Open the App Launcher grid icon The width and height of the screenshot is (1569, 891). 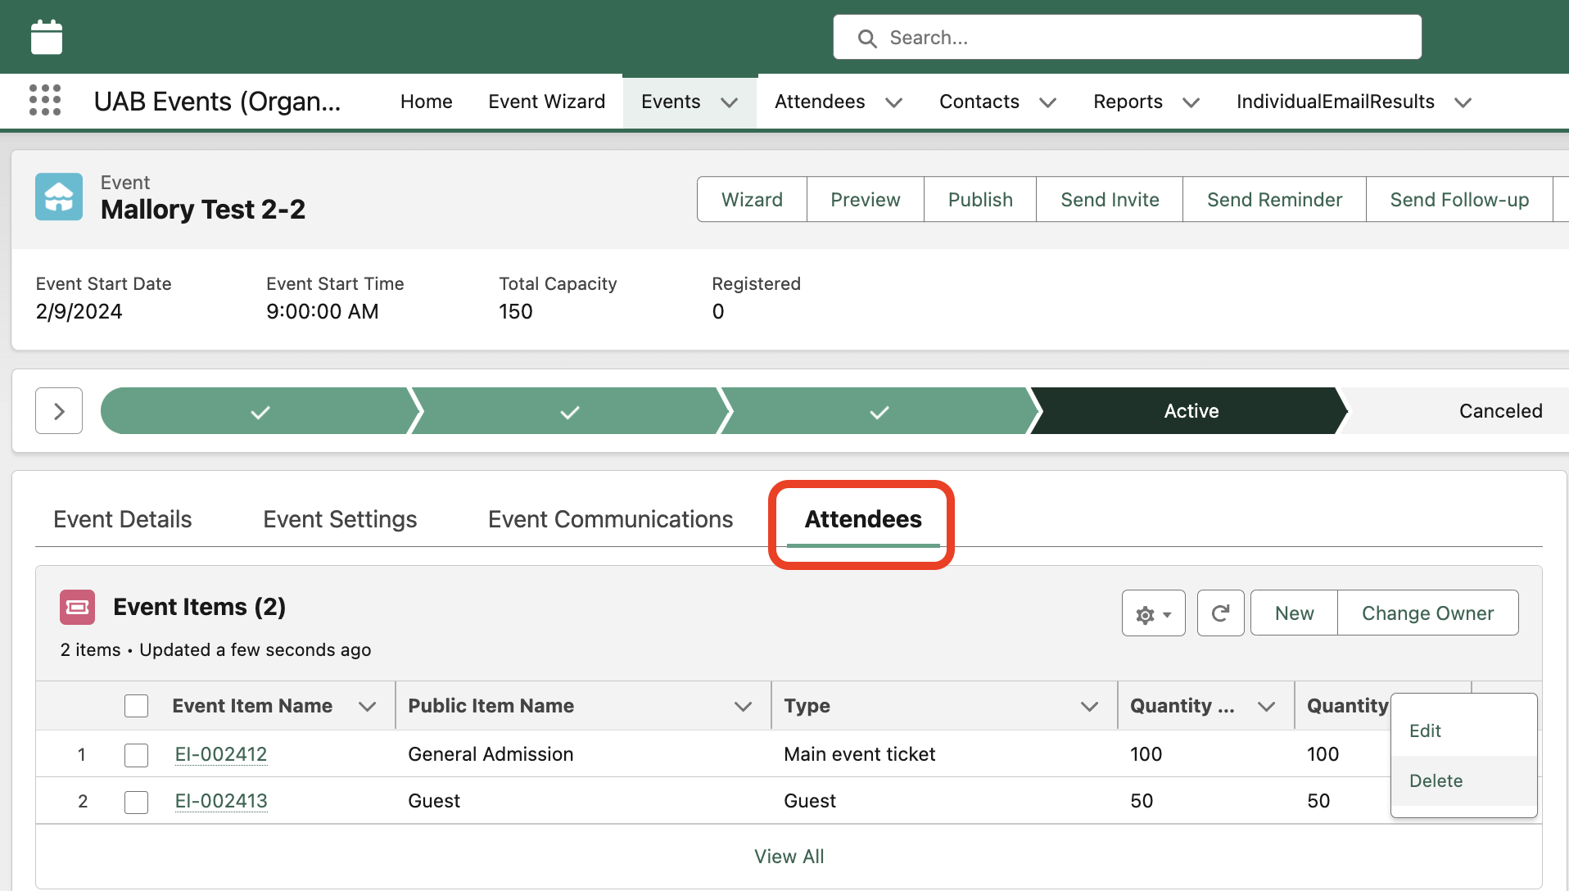45,100
